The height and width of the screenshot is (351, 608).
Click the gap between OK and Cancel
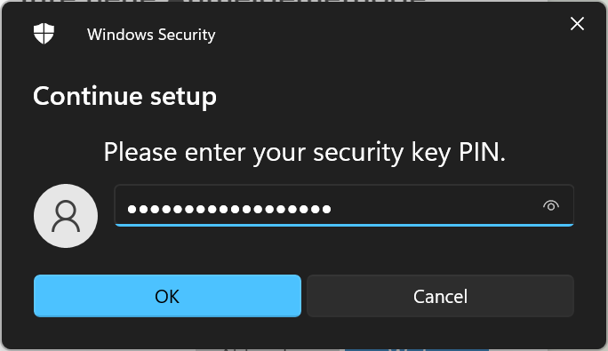point(304,296)
